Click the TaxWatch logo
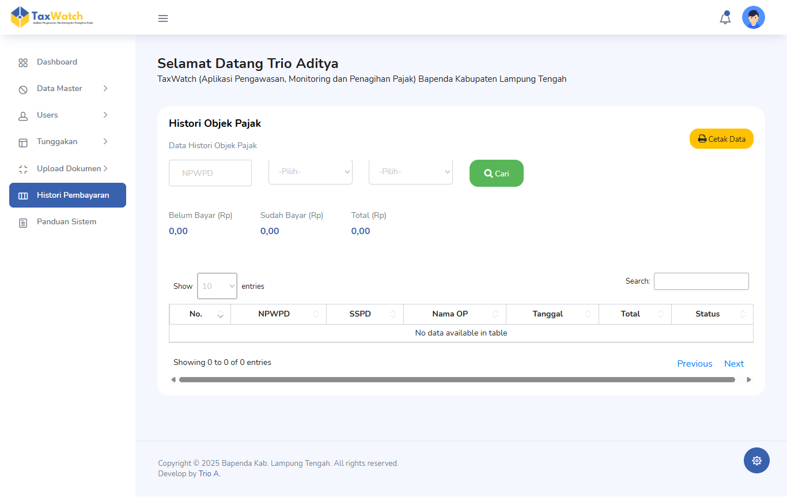This screenshot has width=787, height=497. click(x=52, y=17)
